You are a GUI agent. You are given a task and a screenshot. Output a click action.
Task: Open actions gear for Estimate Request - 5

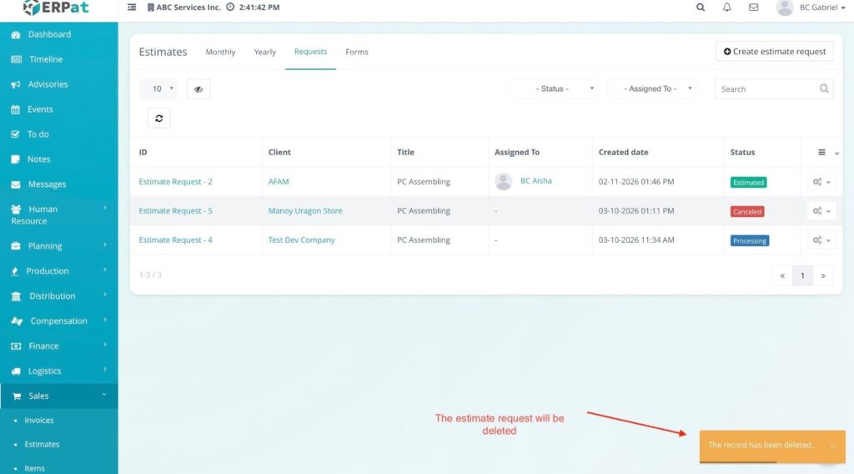(x=821, y=211)
